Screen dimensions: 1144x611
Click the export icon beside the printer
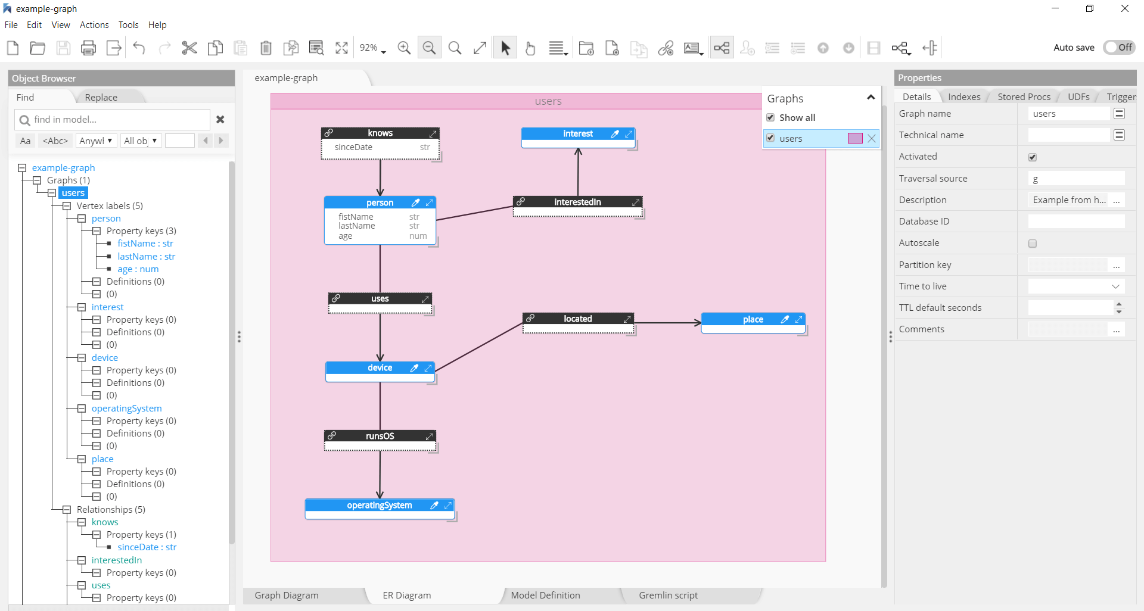114,48
